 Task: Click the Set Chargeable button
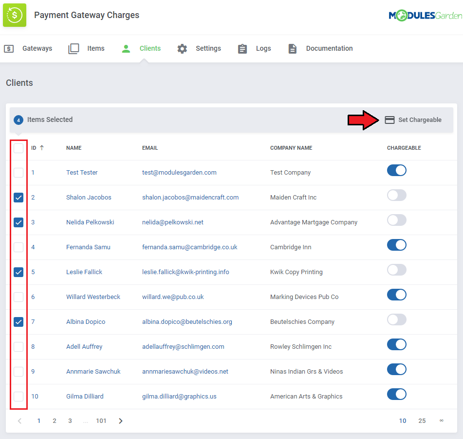(413, 120)
